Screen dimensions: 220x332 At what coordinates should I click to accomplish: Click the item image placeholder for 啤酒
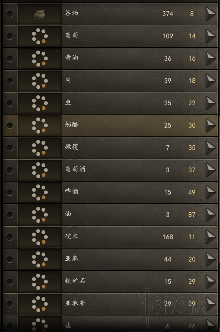[x=39, y=192]
